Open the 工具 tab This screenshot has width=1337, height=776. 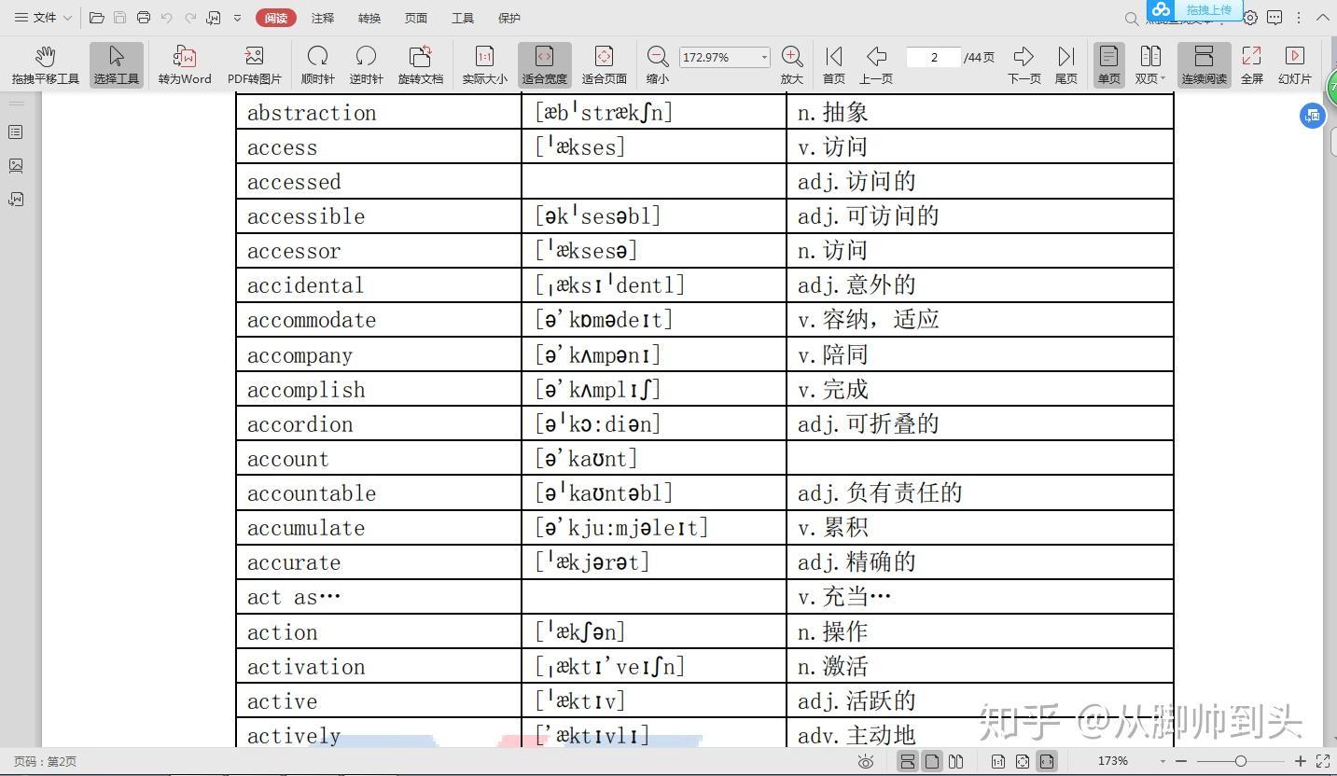point(463,18)
